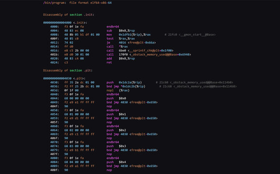The width and height of the screenshot is (280, 174).
Task: Click the bytes "0f 1f 00" on row 403d
Action: pyautogui.click(x=71, y=90)
